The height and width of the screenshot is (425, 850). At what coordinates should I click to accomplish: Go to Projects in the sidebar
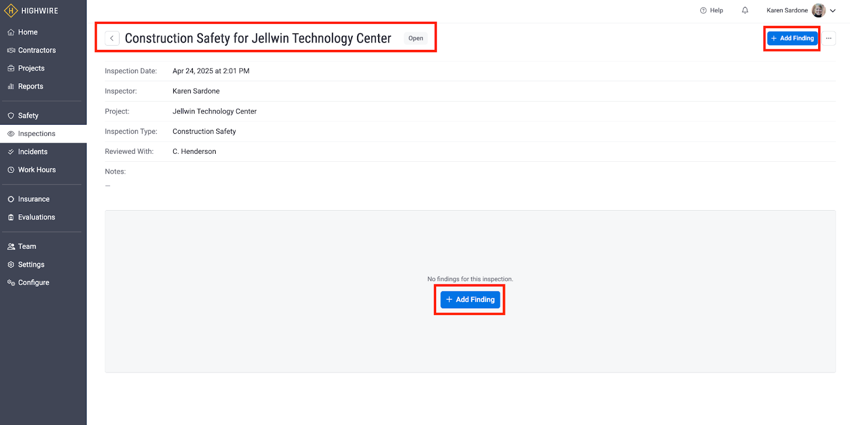(x=43, y=68)
